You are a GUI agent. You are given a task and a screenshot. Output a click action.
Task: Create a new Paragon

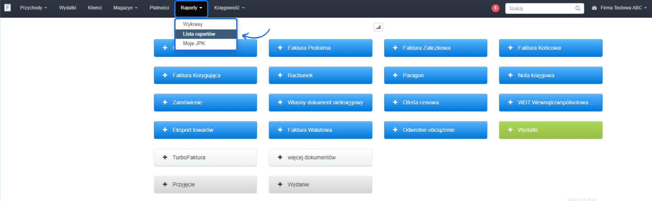point(436,75)
